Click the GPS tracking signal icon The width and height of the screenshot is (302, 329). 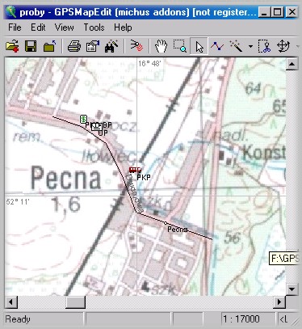point(136,45)
